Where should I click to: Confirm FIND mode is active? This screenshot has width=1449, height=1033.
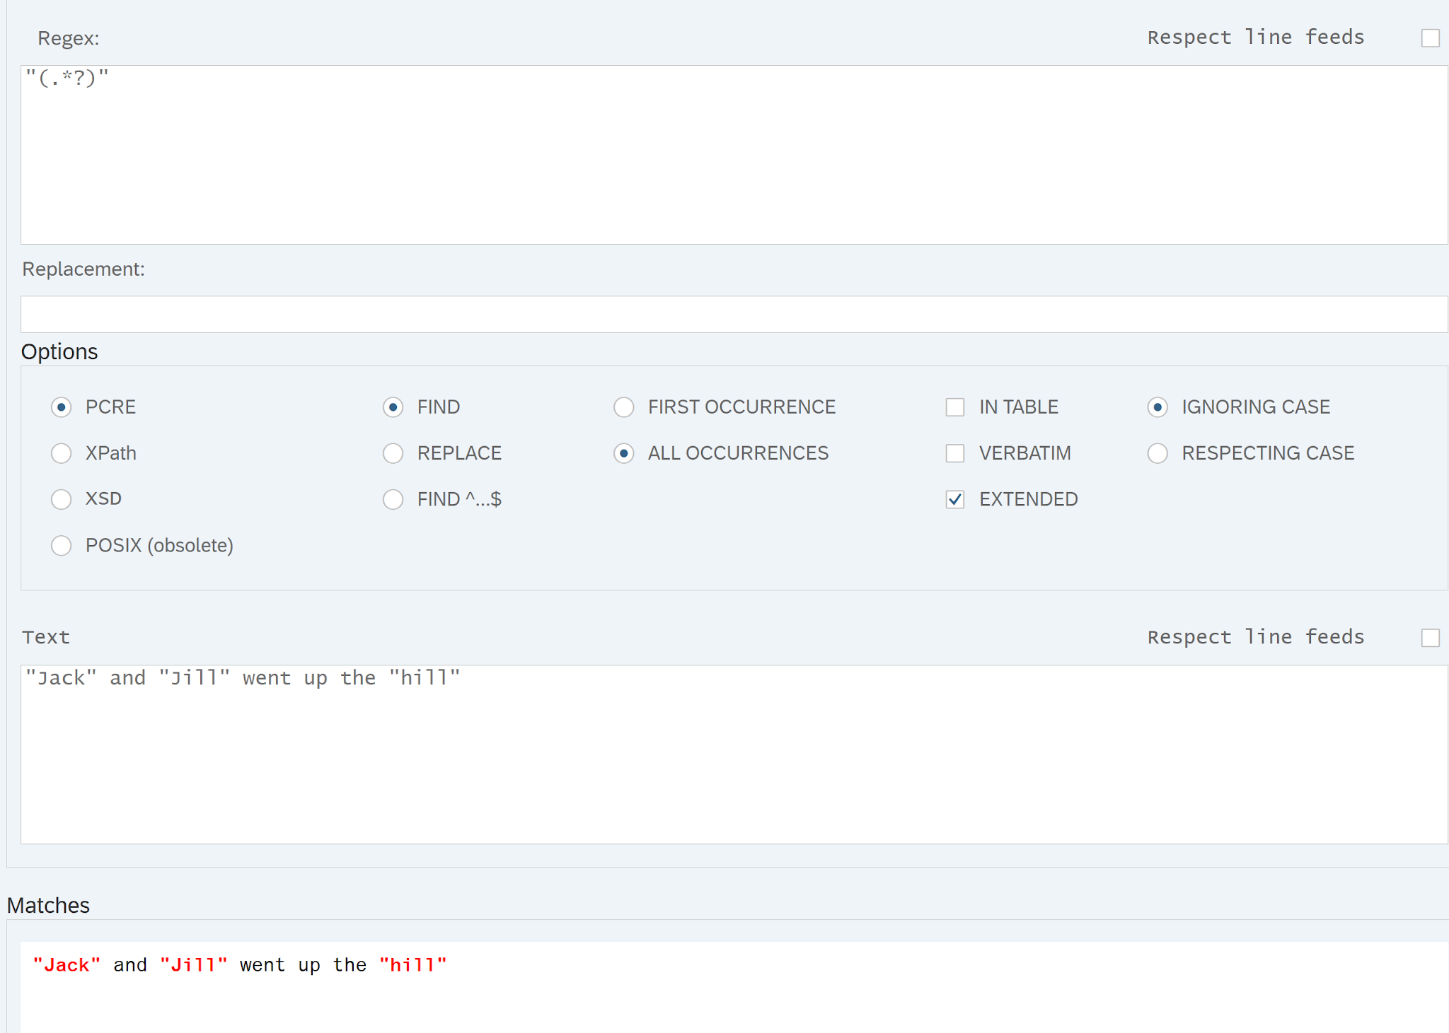pos(393,407)
